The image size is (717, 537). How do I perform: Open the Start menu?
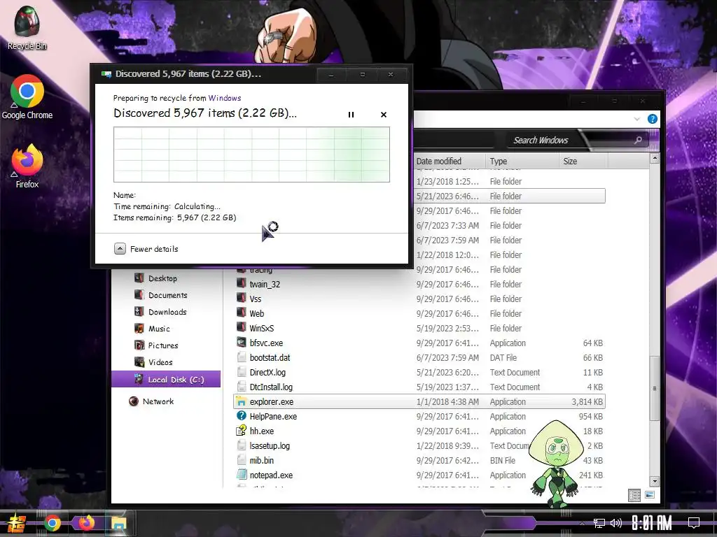[16, 523]
